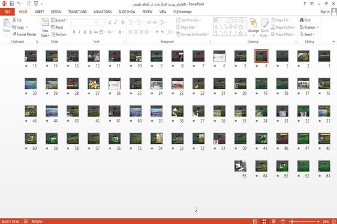Open the Text Direction dropdown

[189, 20]
